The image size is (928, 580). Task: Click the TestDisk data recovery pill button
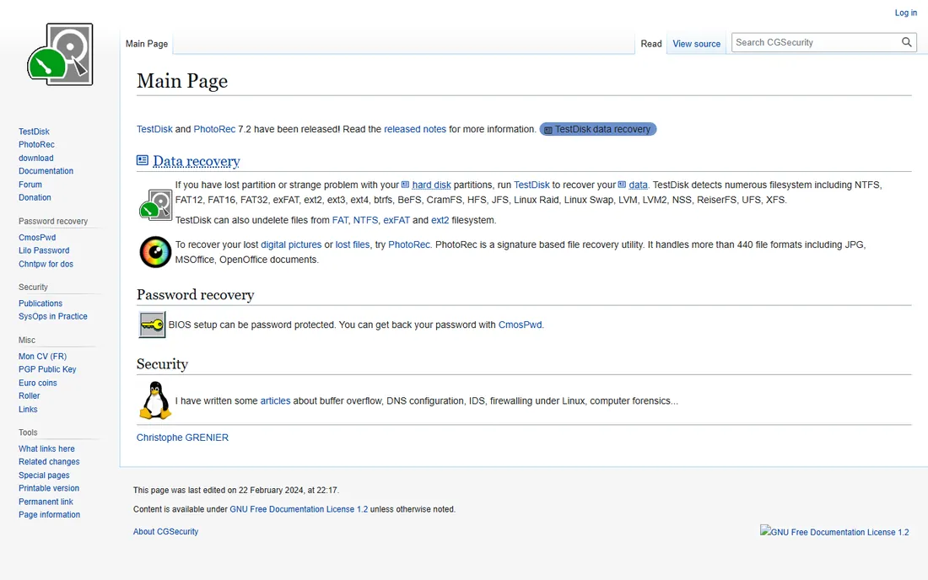598,129
